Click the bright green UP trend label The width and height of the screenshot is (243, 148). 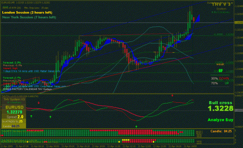(221, 71)
